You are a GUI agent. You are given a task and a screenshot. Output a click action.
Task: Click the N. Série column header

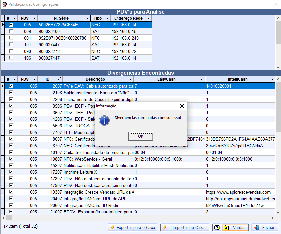pos(61,18)
